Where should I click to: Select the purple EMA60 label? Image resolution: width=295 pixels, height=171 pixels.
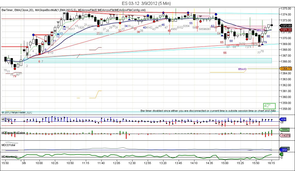[242, 69]
